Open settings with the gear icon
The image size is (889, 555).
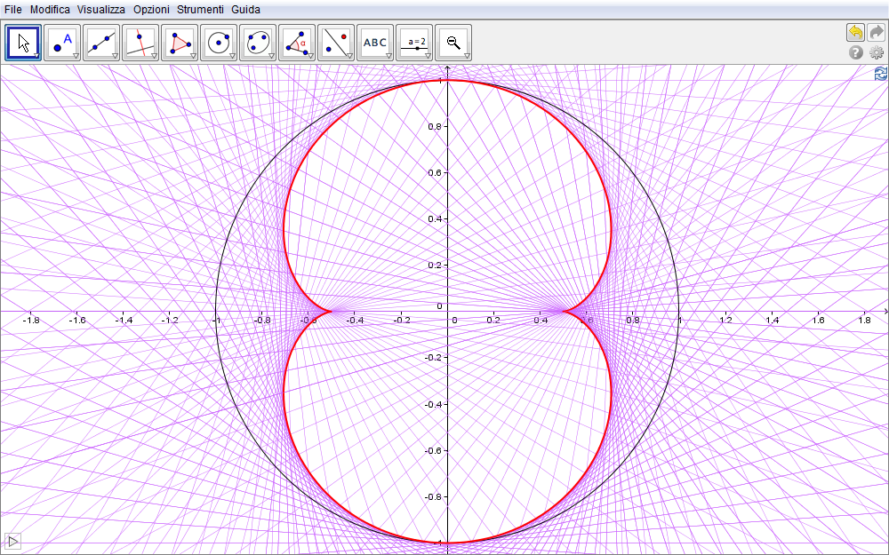pyautogui.click(x=876, y=53)
